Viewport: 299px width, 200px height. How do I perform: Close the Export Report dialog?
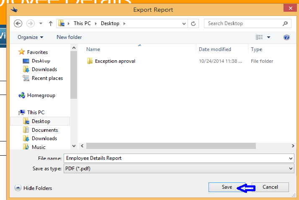[x=291, y=8]
